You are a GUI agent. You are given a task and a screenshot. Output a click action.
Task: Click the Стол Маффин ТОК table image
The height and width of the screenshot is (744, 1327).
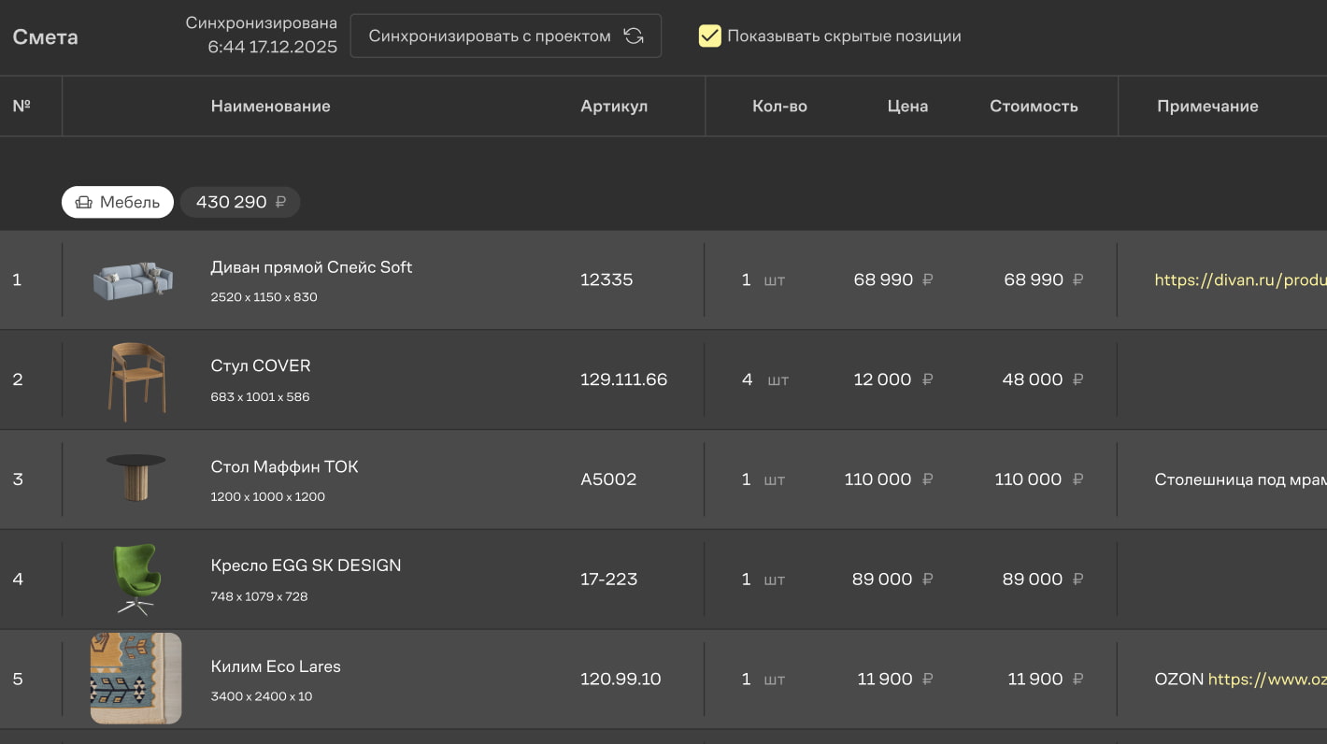136,479
